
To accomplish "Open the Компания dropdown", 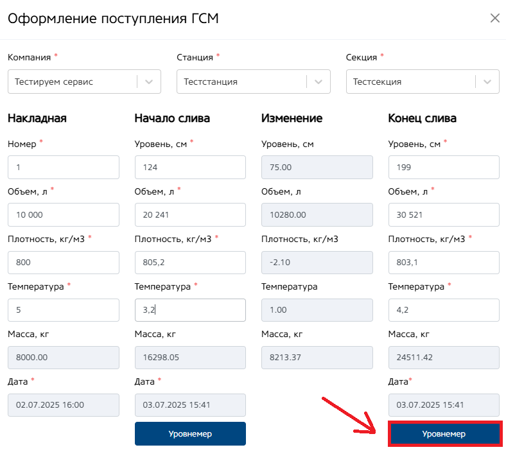I will tap(149, 82).
